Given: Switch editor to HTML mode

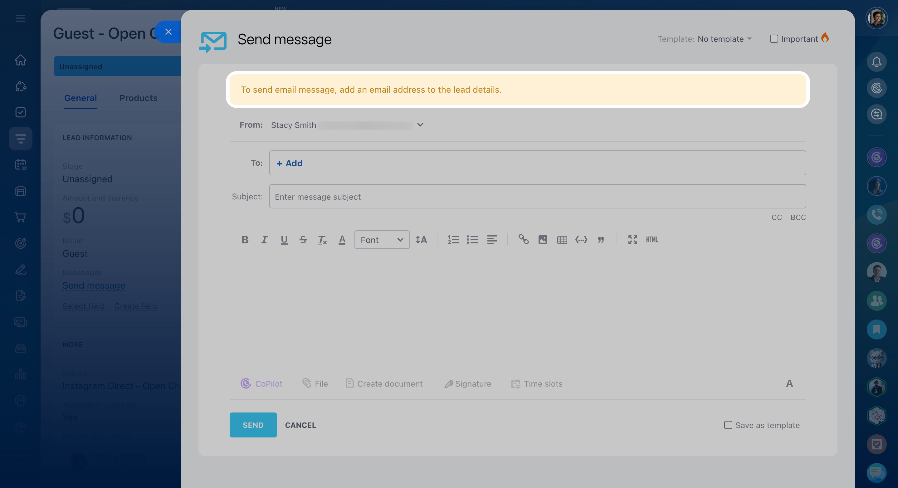Looking at the screenshot, I should pos(652,240).
